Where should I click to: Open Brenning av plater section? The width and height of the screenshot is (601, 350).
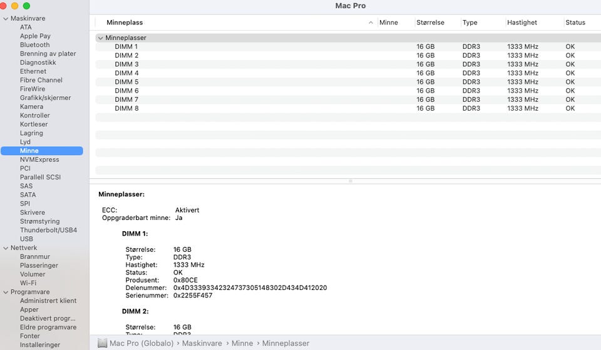coord(48,54)
